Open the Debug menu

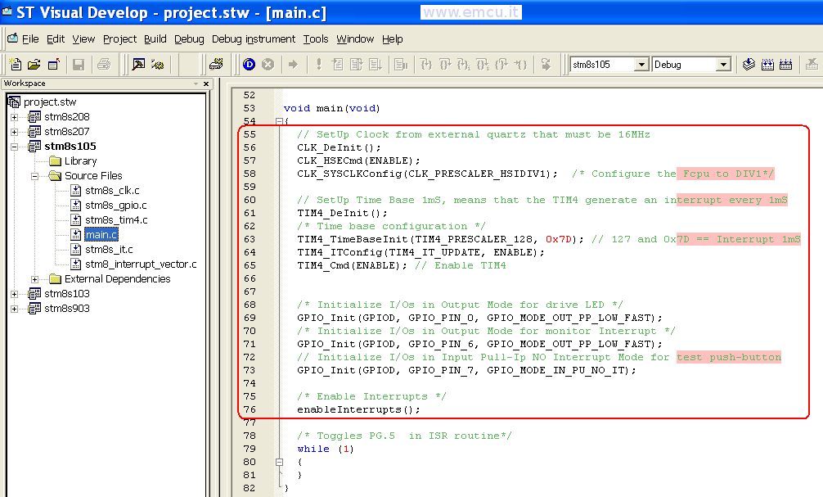[189, 38]
